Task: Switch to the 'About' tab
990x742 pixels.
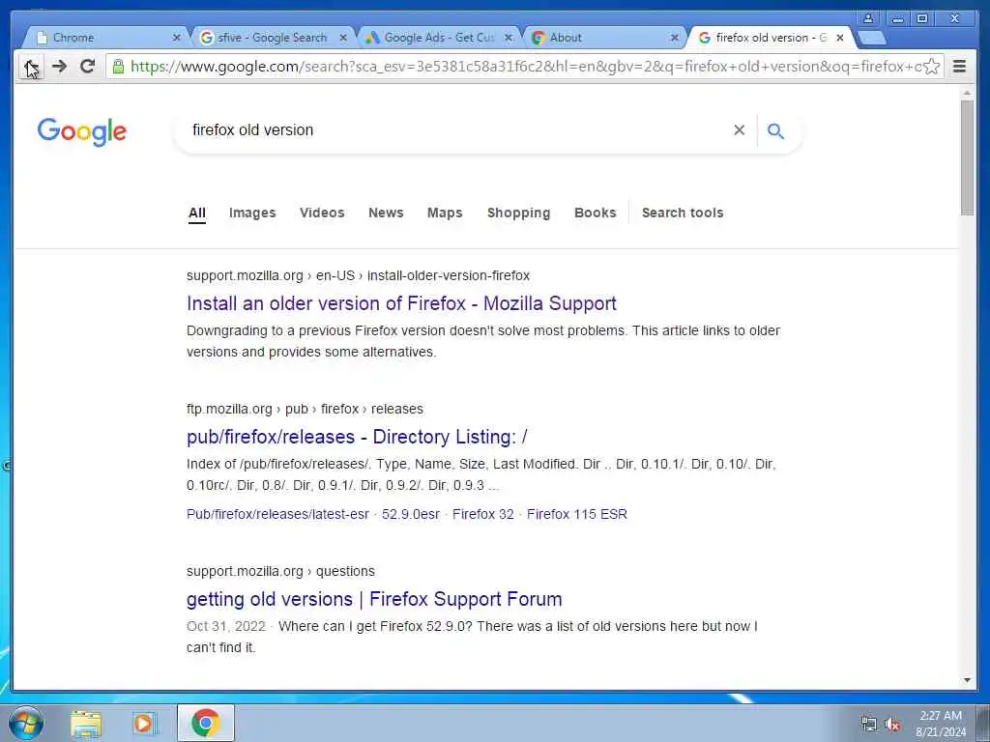Action: pyautogui.click(x=603, y=38)
